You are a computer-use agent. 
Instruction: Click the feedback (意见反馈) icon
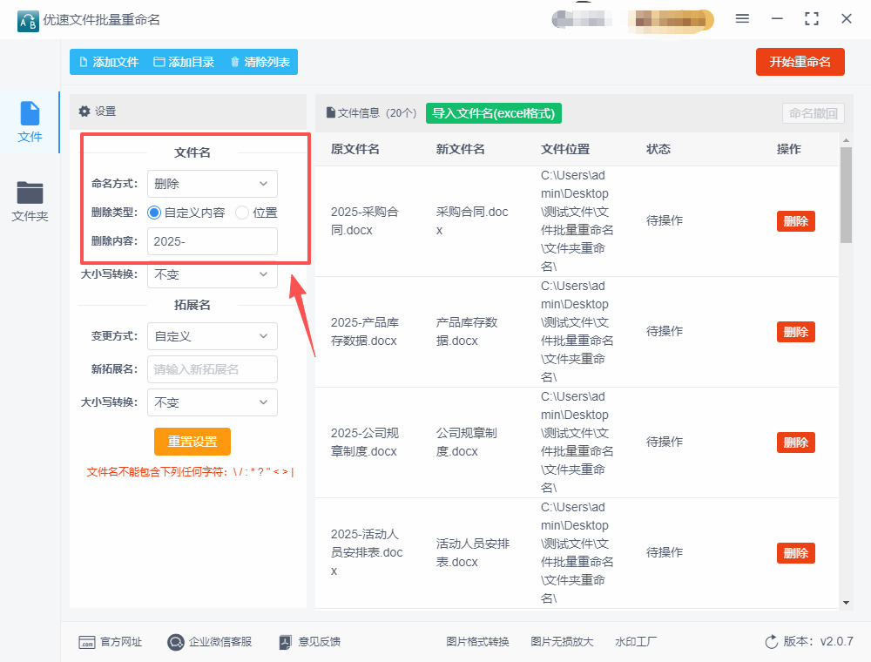click(286, 642)
